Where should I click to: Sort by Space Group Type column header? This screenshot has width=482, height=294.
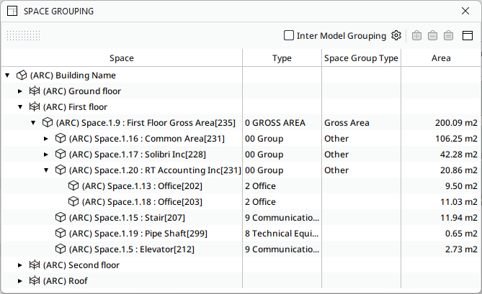point(361,58)
